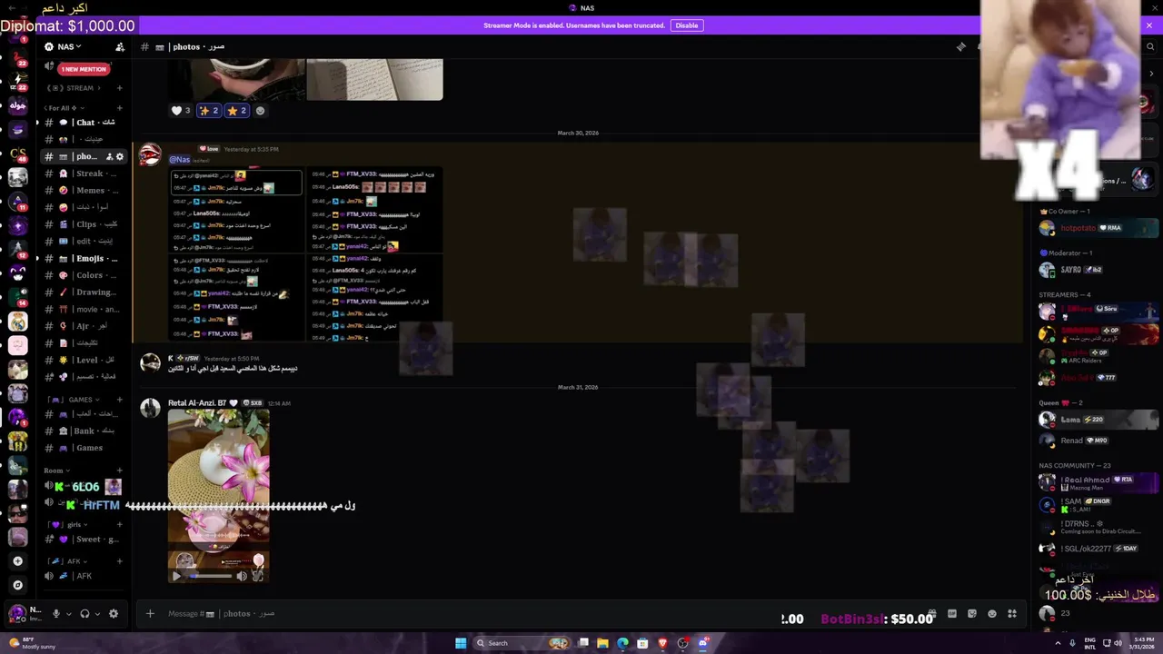
Task: Open the Threads icon in channel header
Action: 961,46
